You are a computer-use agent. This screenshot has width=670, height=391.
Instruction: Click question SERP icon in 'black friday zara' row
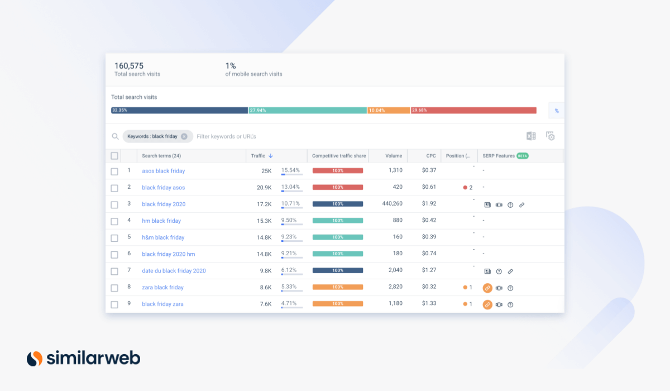coord(510,305)
